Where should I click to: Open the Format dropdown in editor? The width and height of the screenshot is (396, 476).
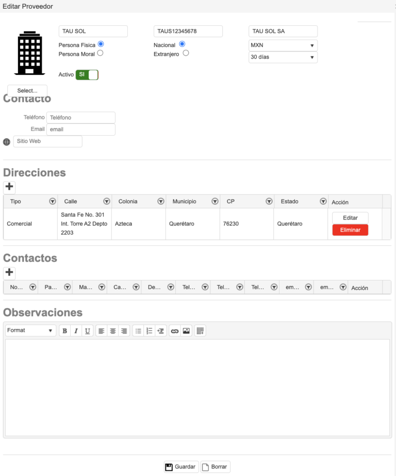pyautogui.click(x=30, y=330)
